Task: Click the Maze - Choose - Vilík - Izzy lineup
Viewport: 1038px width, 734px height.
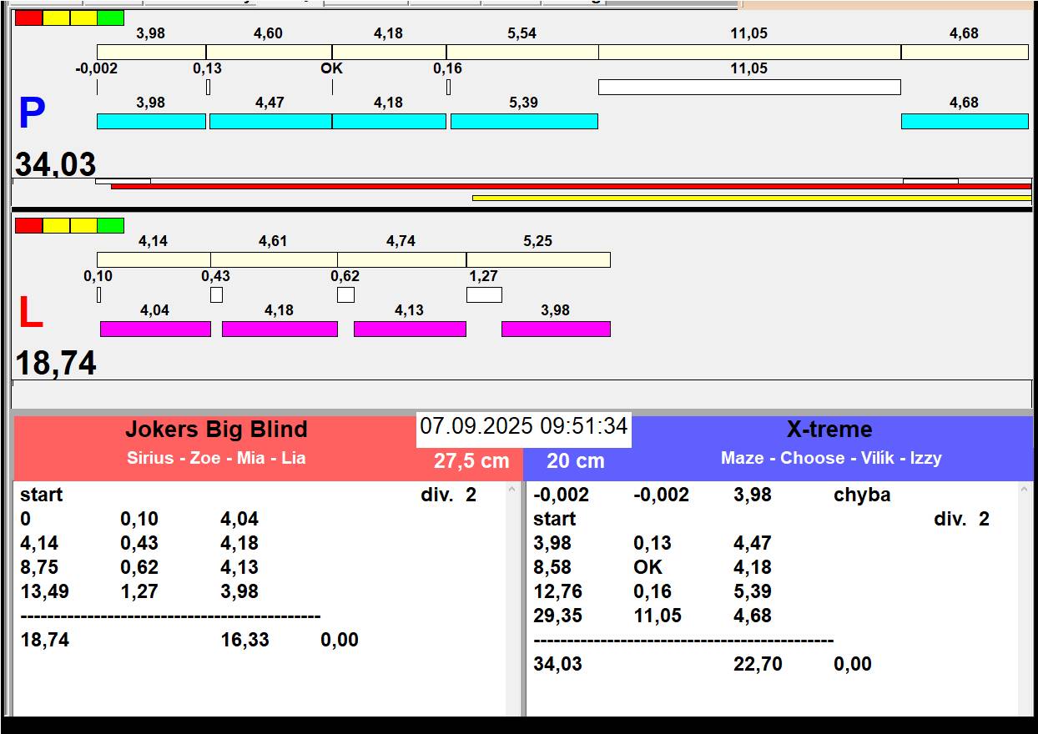Action: pyautogui.click(x=831, y=458)
